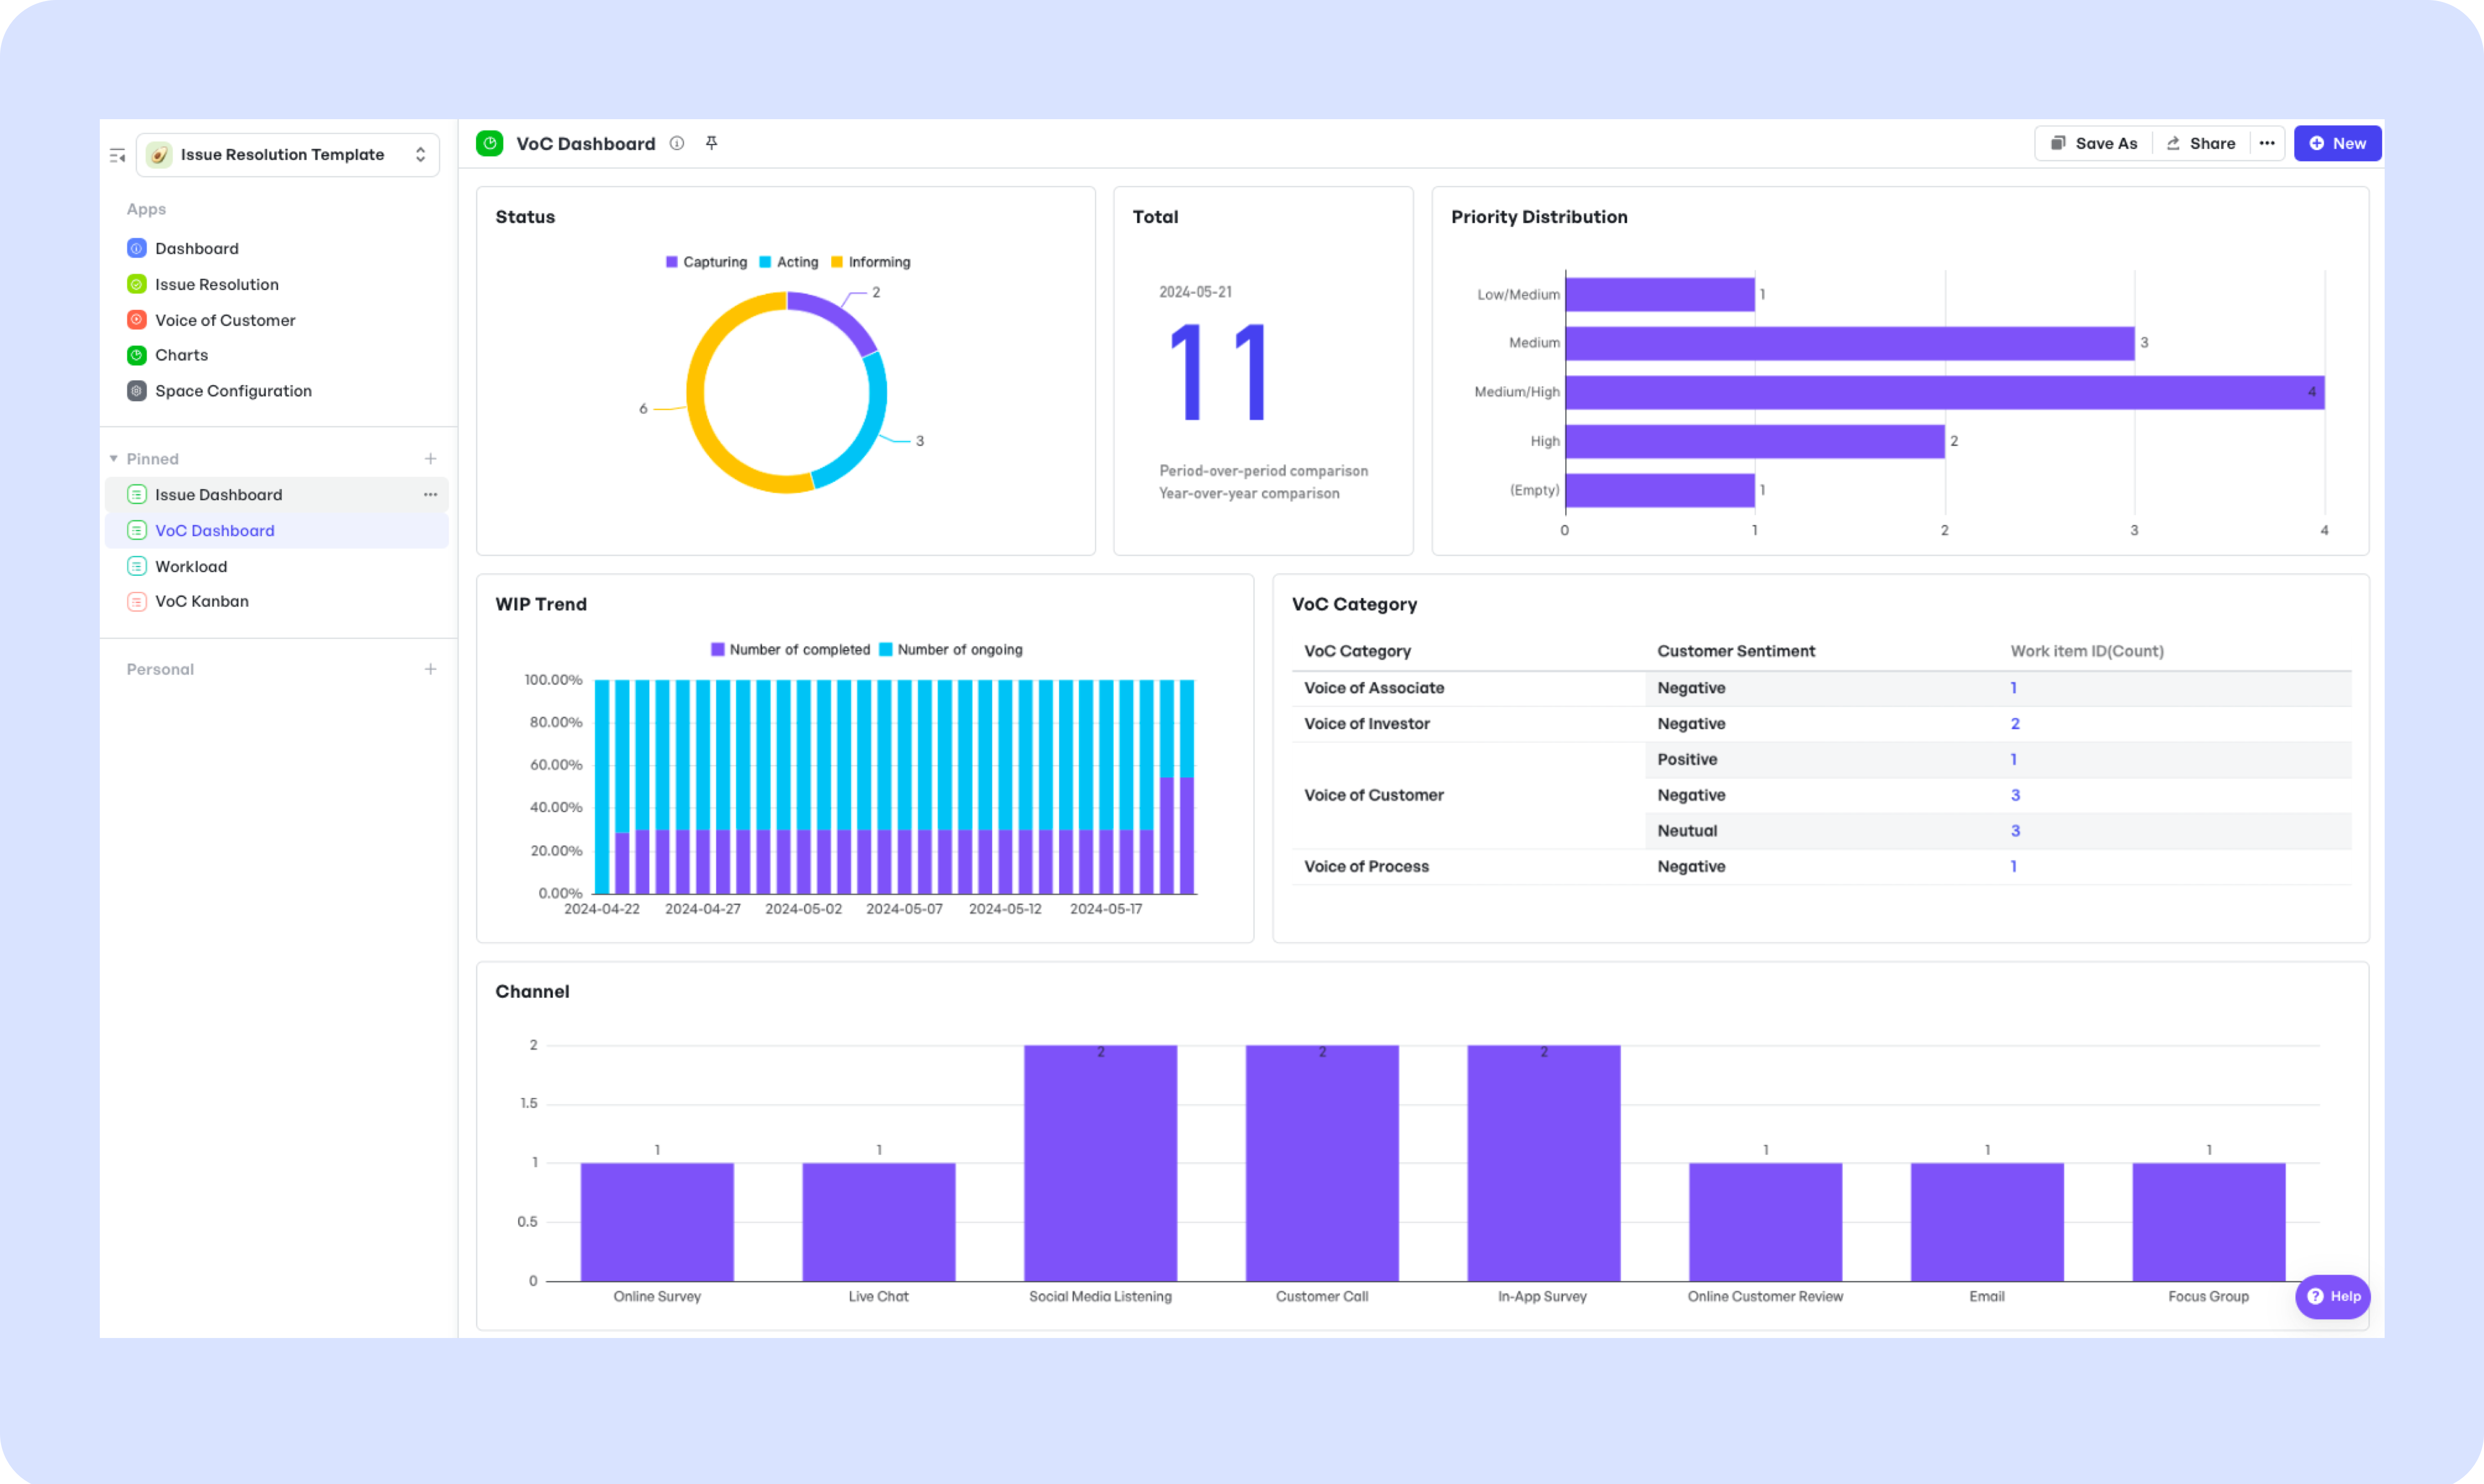Click the Online Survey channel bar
Image resolution: width=2484 pixels, height=1484 pixels.
657,1222
